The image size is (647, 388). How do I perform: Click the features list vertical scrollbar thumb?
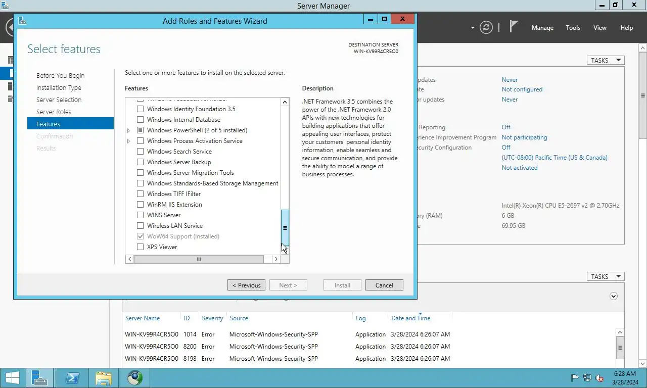click(x=285, y=228)
